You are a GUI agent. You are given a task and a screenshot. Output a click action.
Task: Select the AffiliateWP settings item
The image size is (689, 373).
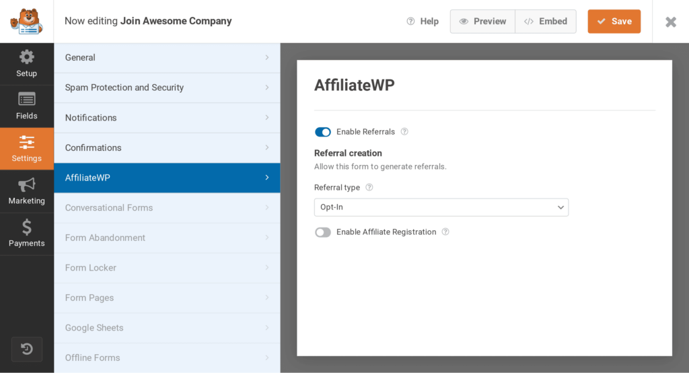click(x=167, y=178)
